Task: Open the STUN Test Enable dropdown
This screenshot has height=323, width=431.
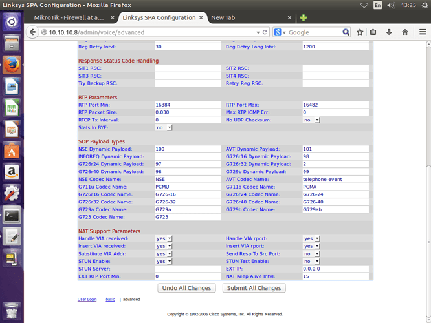Action: pos(311,261)
